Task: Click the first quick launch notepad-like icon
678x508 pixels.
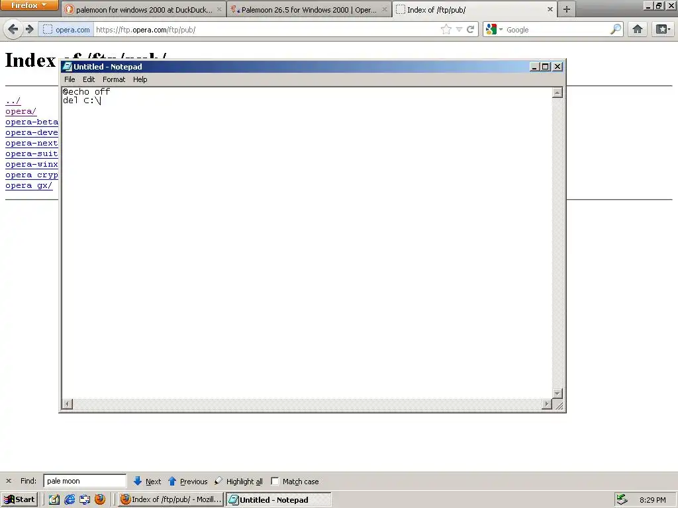Action: click(x=54, y=500)
